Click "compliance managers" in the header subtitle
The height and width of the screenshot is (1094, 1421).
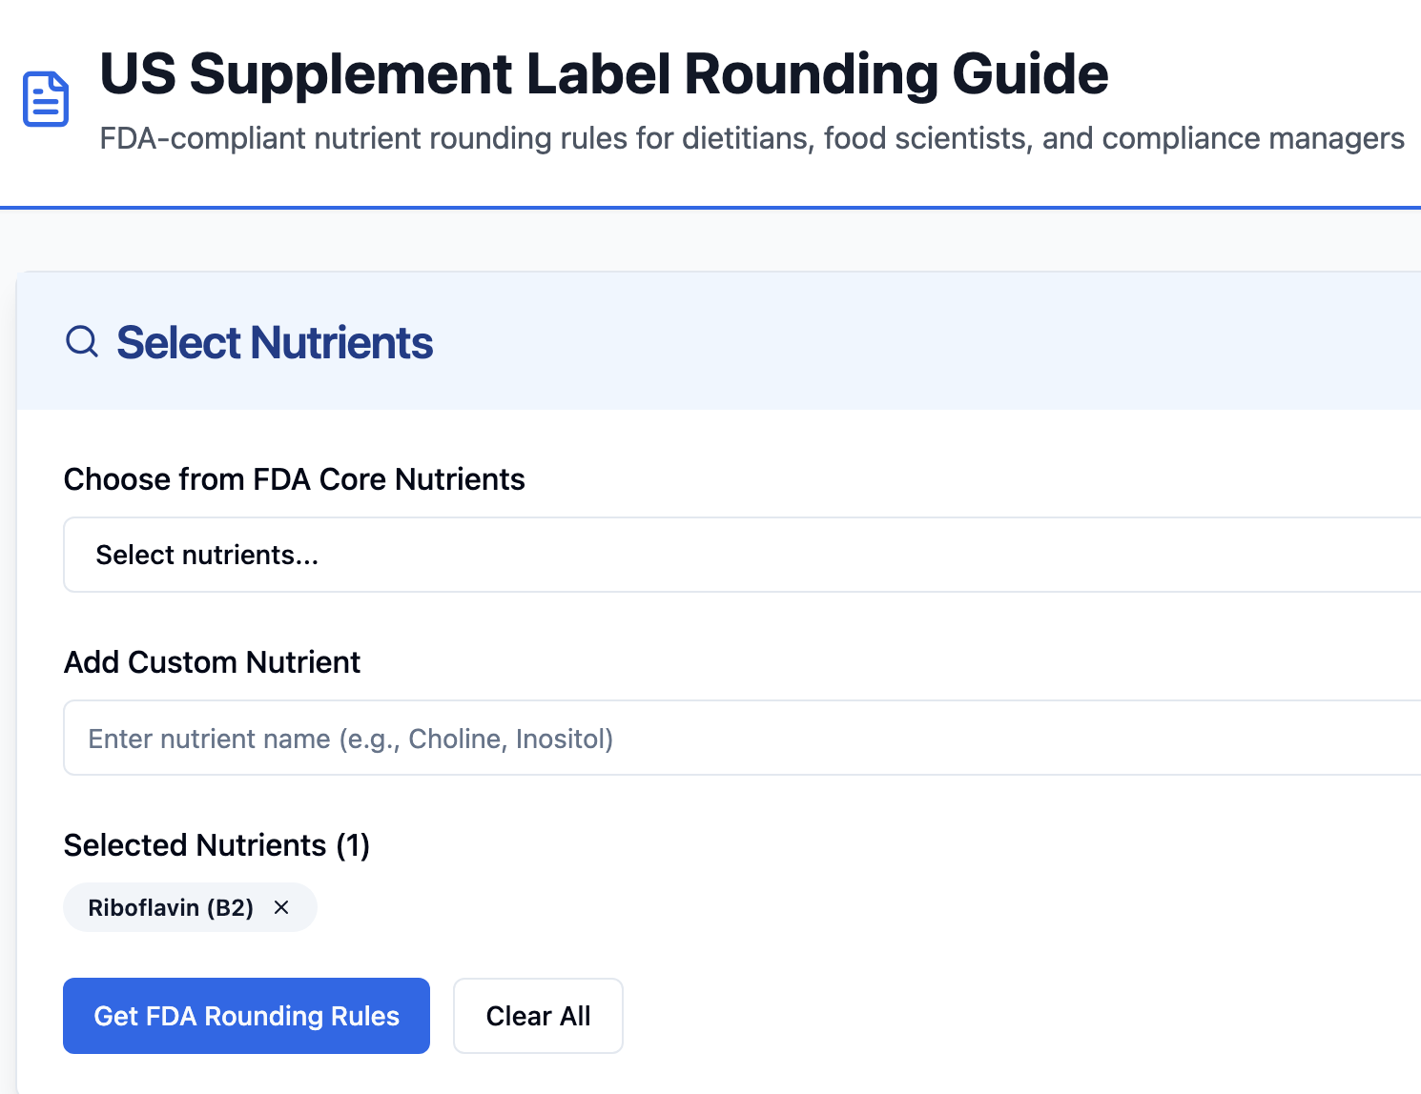point(1253,139)
